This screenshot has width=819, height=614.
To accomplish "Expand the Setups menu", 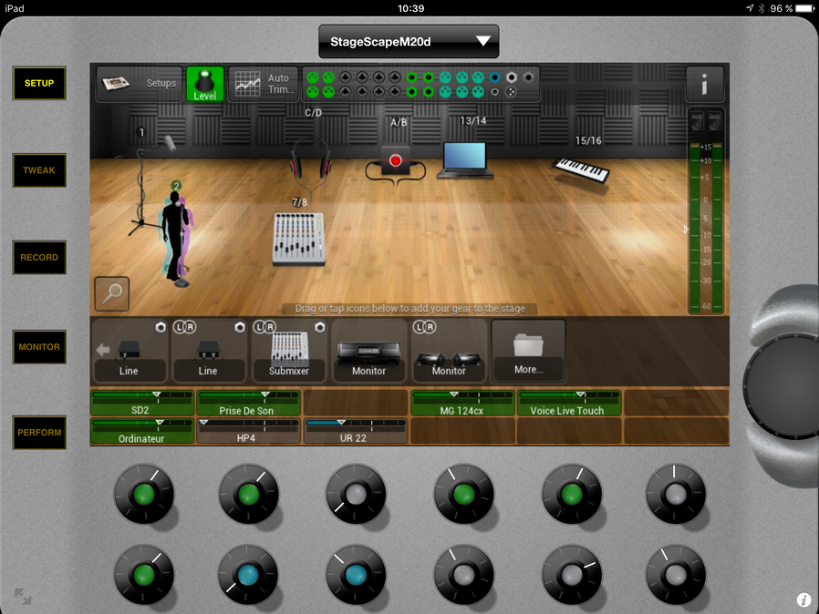I will tap(140, 84).
